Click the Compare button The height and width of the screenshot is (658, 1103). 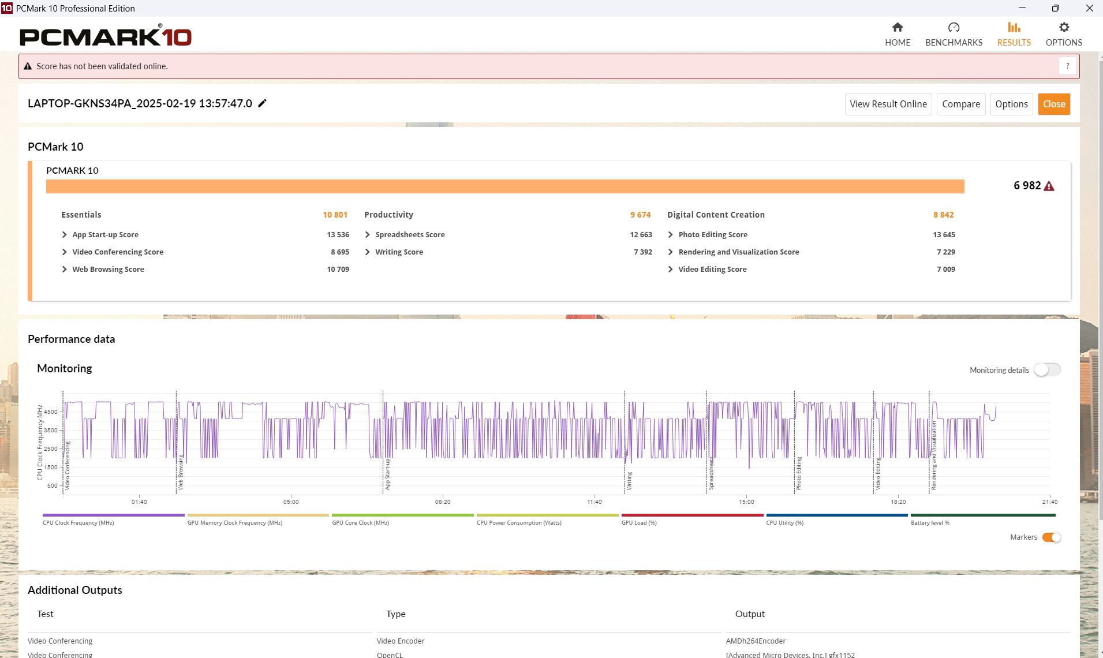click(x=961, y=104)
